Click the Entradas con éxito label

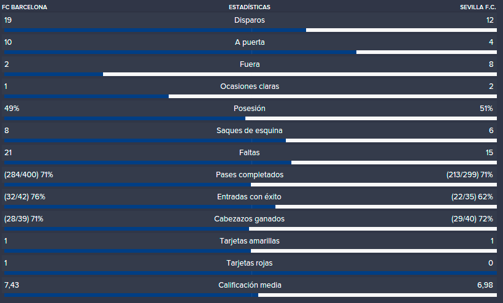[x=249, y=196]
